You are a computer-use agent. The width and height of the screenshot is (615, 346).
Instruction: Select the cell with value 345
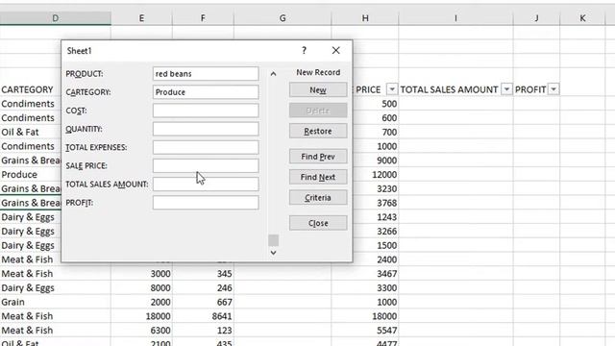[x=203, y=274]
